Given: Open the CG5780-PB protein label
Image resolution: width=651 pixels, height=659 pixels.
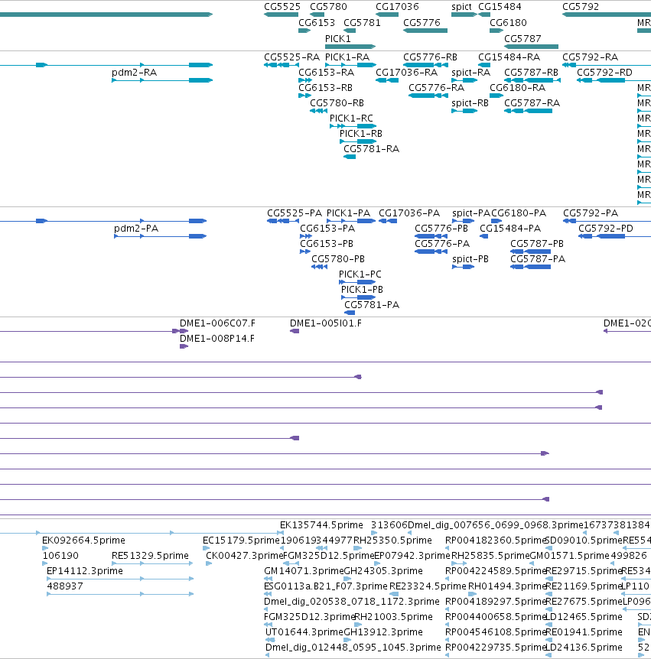Looking at the screenshot, I should click(x=337, y=259).
